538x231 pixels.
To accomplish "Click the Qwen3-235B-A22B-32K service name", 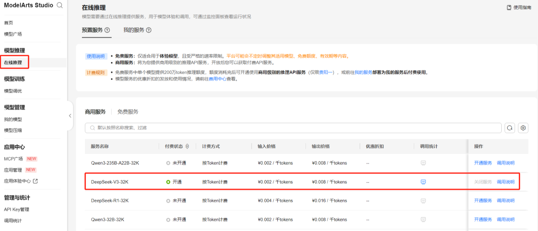I will coord(115,163).
